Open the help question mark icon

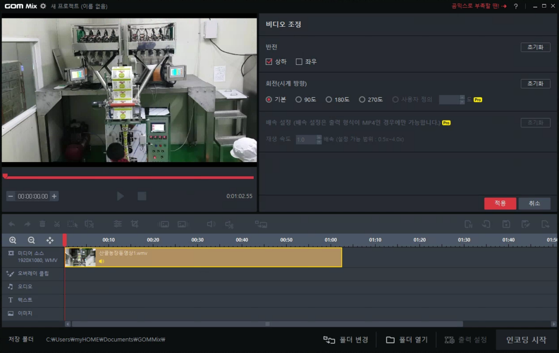515,7
